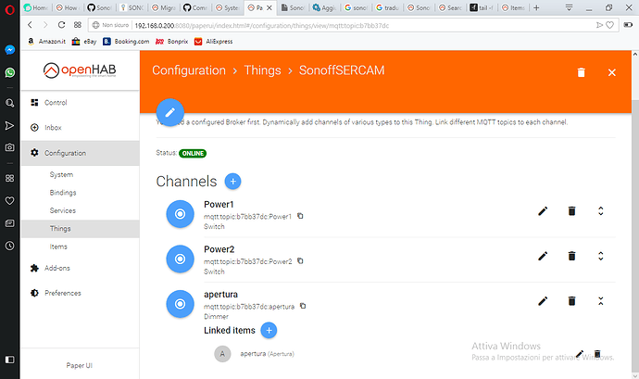
Task: Edit the Power1 channel
Action: point(543,211)
